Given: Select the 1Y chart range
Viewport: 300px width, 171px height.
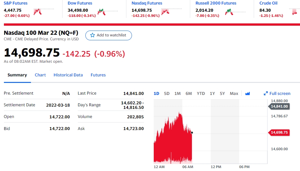Looking at the screenshot, I should (212, 94).
